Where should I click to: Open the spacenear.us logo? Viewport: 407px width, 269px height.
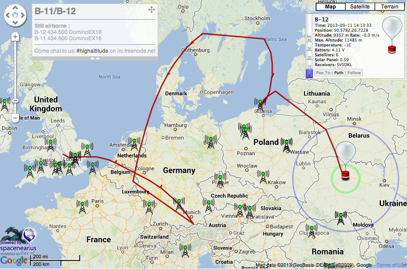[18, 240]
